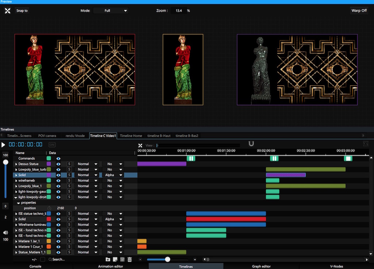Viewport: 374px width, 269px height.
Task: Hide the wireframeb layer with its eye icon
Action: coord(58,180)
